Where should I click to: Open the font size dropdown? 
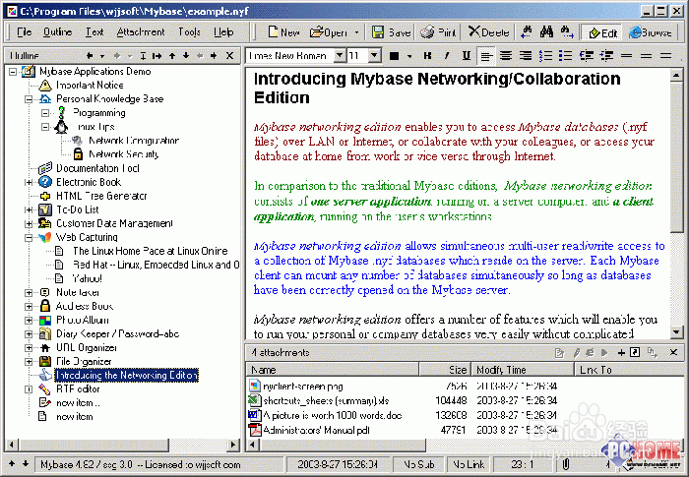point(374,55)
